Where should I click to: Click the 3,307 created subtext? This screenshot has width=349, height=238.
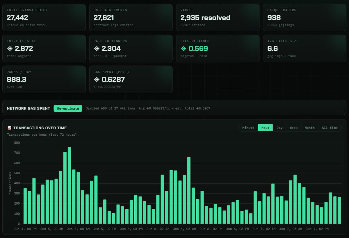(x=193, y=25)
